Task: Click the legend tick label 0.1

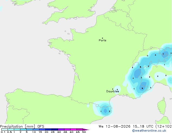Action: [x=3, y=132]
